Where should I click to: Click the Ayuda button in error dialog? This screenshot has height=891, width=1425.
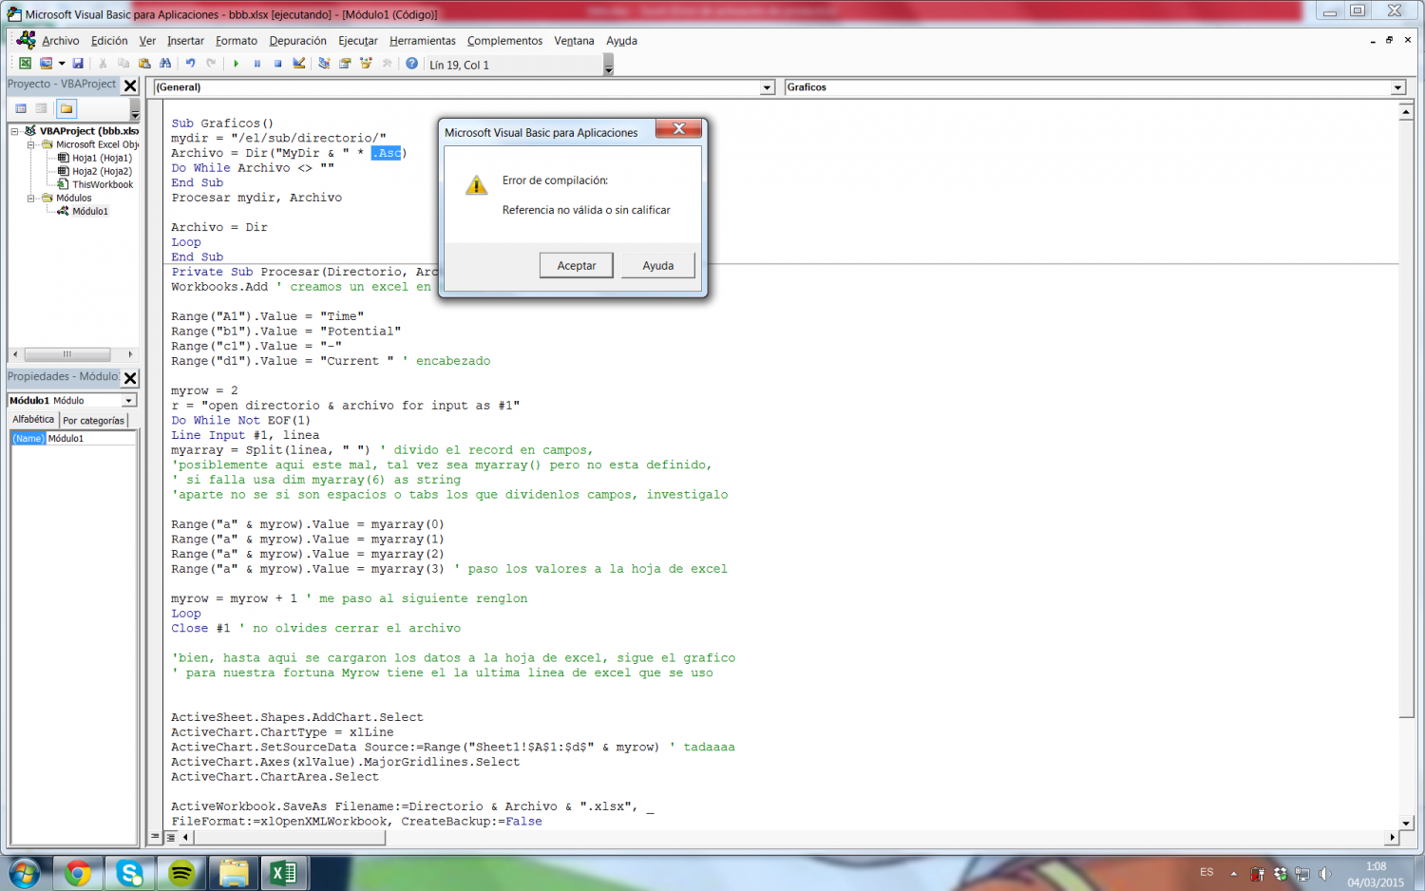pyautogui.click(x=657, y=265)
